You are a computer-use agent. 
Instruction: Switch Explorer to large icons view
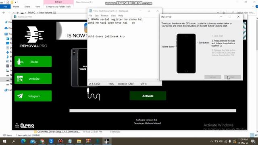point(256,135)
